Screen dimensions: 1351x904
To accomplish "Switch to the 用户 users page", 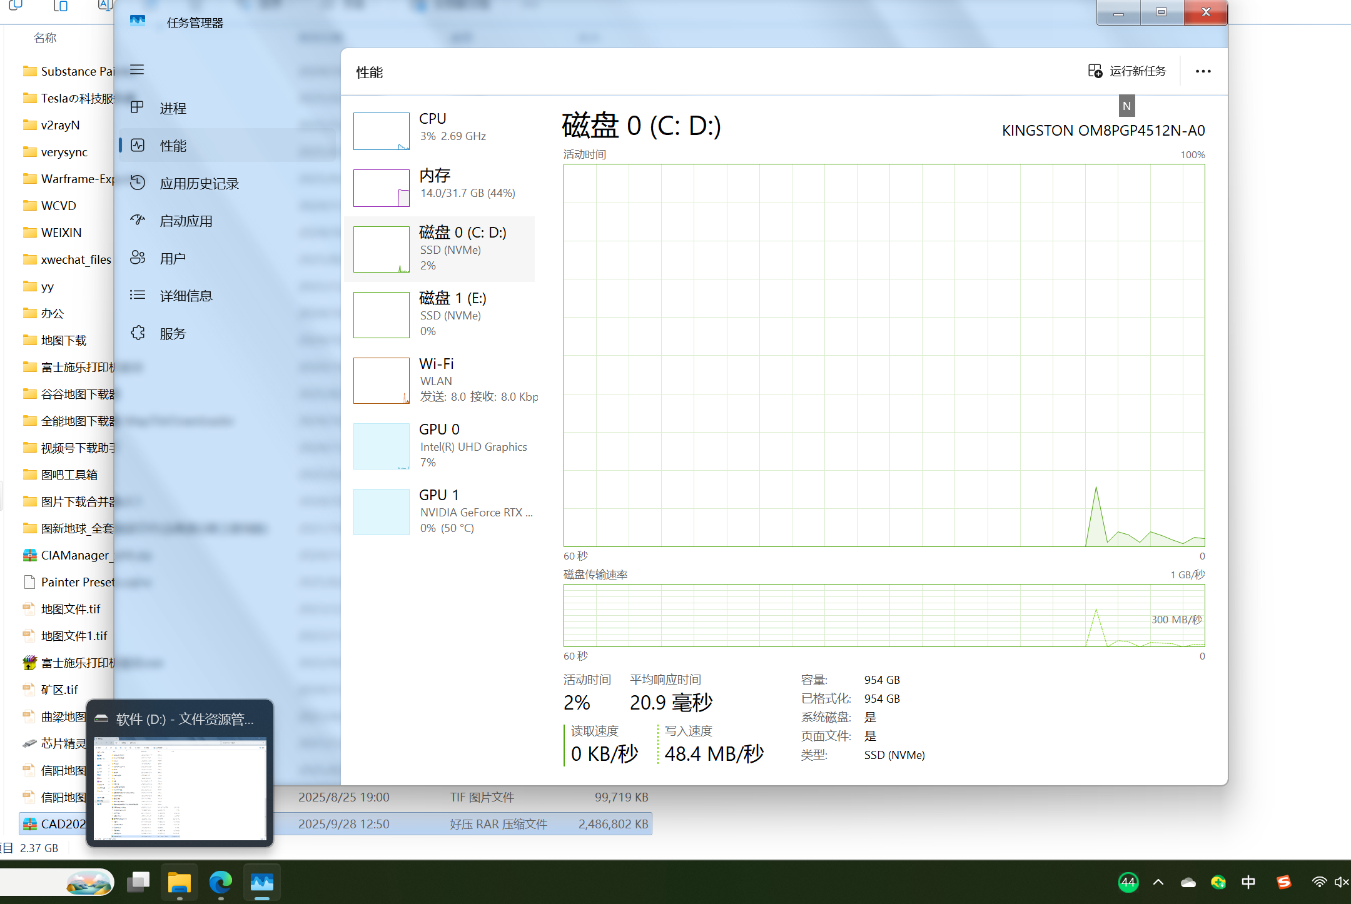I will [226, 258].
